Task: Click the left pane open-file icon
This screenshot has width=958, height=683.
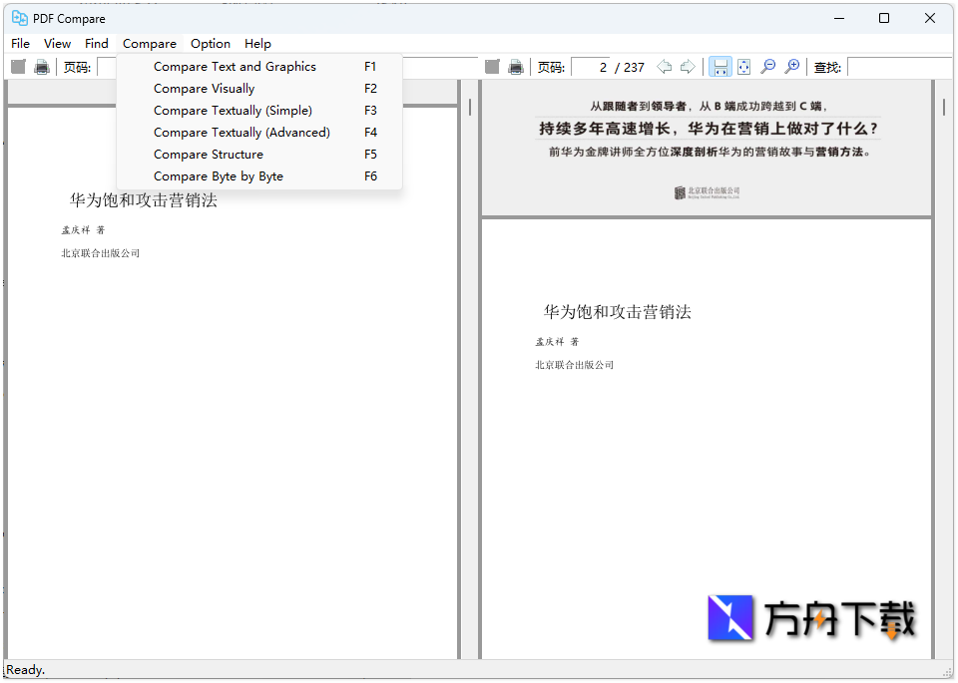Action: (18, 67)
